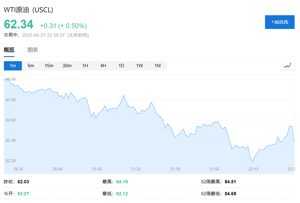
Task: Click the 21:56 time axis label
Action: (214, 169)
